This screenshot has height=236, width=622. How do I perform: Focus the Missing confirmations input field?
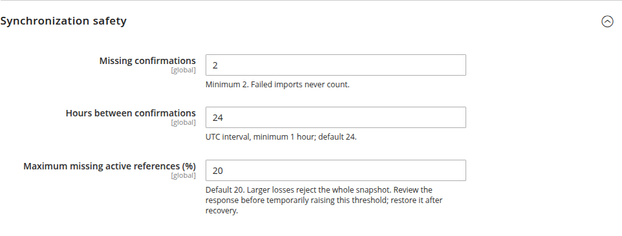click(x=336, y=65)
